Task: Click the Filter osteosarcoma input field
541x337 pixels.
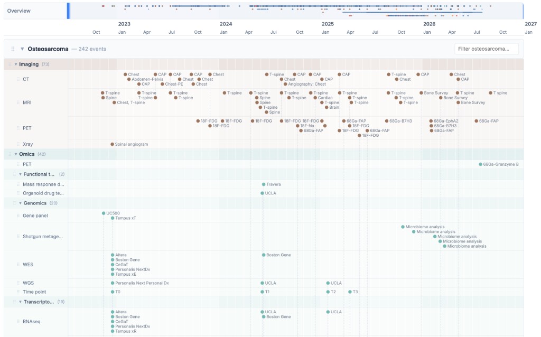Action: (x=487, y=49)
